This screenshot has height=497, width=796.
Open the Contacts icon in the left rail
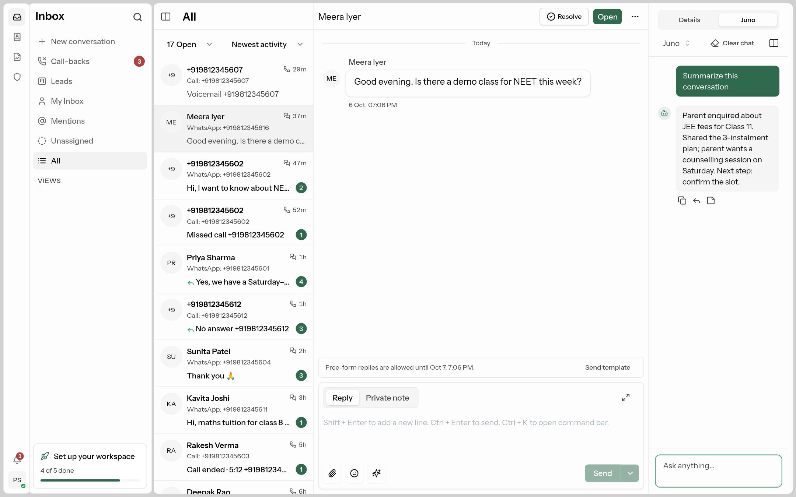click(x=17, y=37)
